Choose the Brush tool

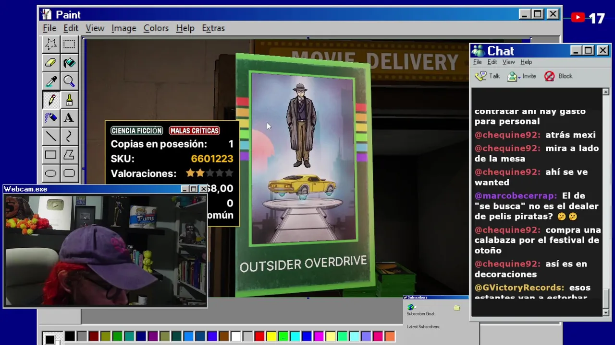(x=69, y=100)
